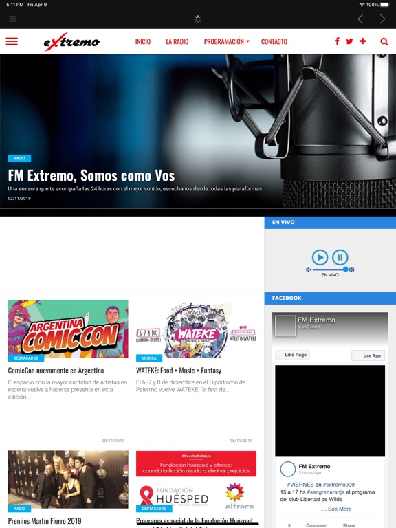The image size is (396, 528).
Task: Open the WATEKE festival thumbnail
Action: coord(196,329)
